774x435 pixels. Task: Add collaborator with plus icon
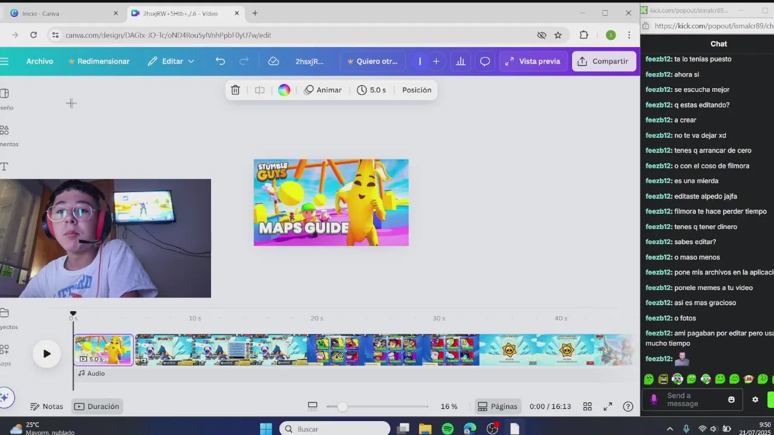click(x=436, y=61)
